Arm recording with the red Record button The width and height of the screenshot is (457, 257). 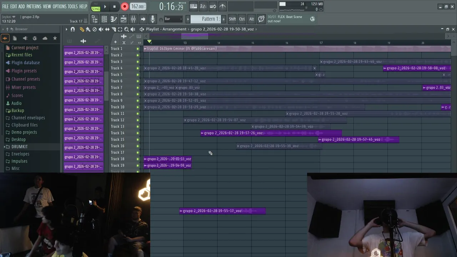(125, 6)
